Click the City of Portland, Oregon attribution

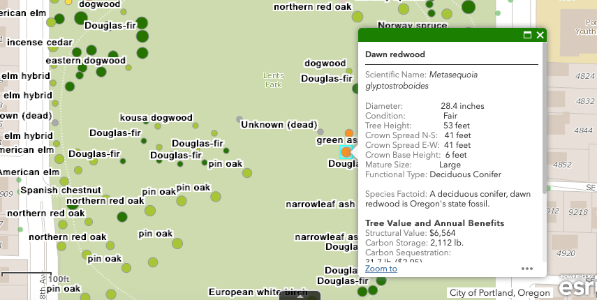499,292
